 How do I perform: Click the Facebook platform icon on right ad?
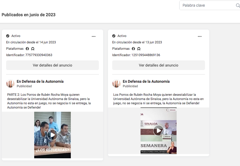[x=133, y=49]
